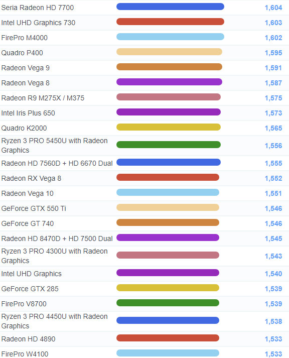Screen dimensions: 289x358
Task: Select the FirePro M4000 entry
Action: click(25, 38)
